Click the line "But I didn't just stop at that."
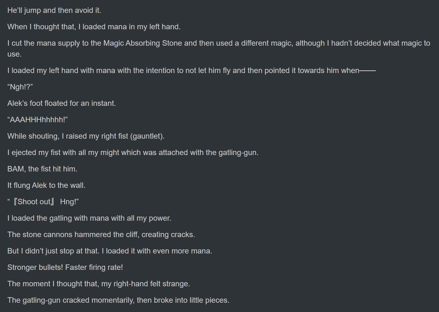 tap(53, 251)
